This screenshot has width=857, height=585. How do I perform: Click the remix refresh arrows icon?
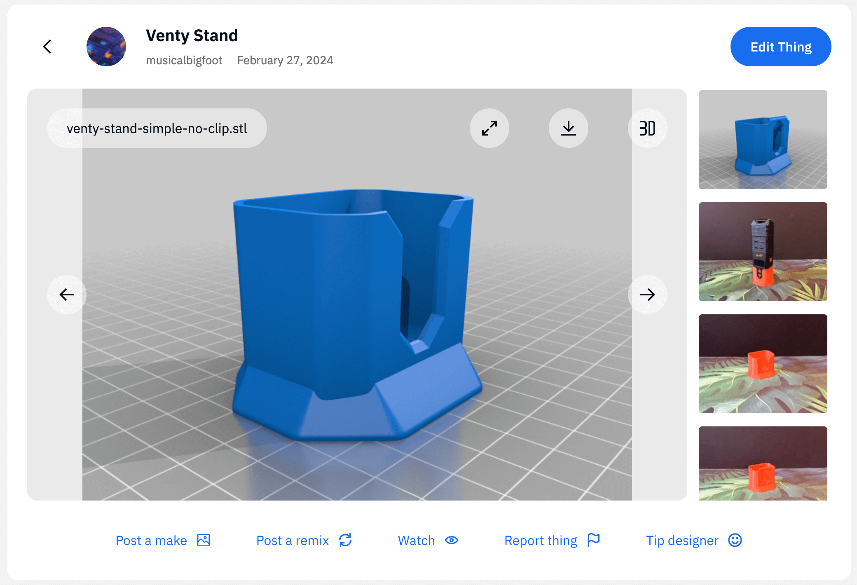[345, 540]
